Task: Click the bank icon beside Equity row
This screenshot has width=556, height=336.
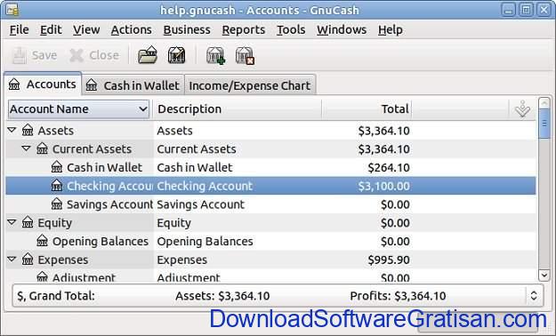Action: click(28, 222)
